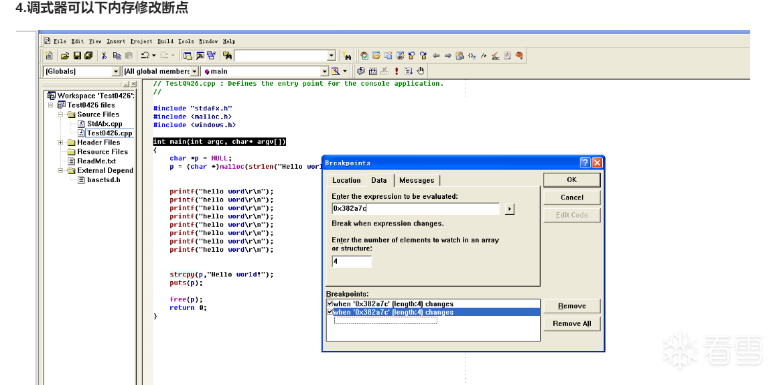Click the Compile icon in build toolbar

click(361, 71)
